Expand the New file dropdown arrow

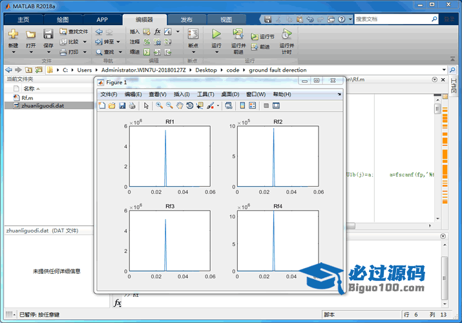[14, 52]
